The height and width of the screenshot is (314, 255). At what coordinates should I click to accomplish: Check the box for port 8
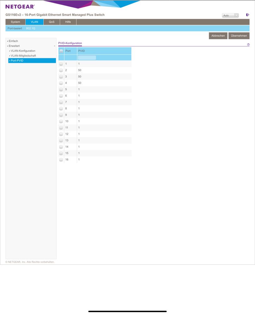61,109
